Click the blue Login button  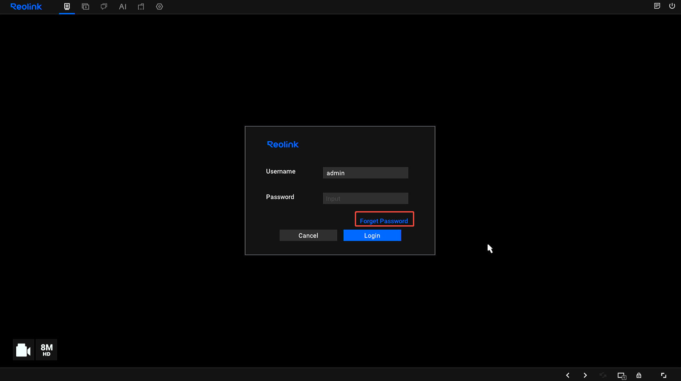[x=372, y=235]
